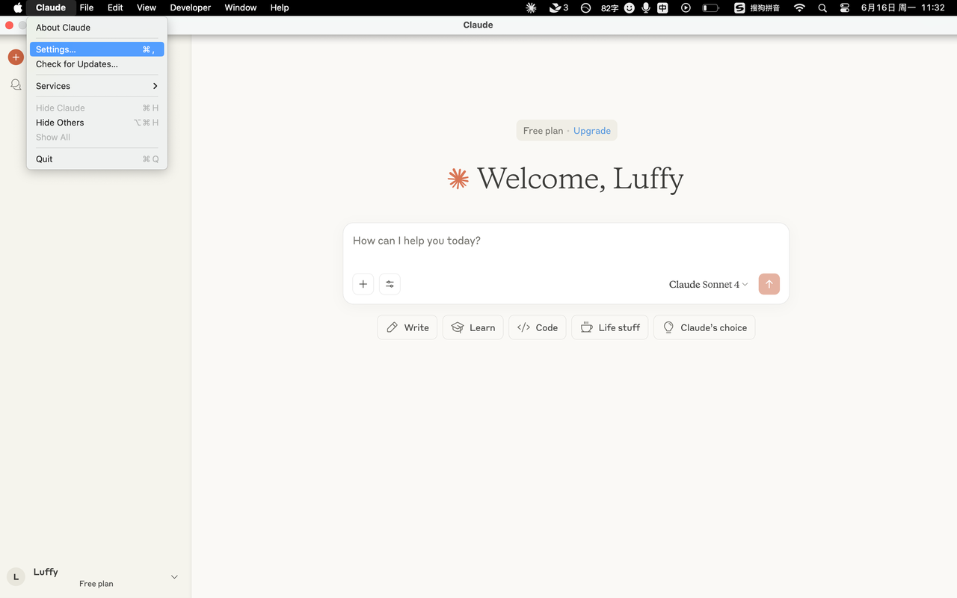Expand the Services submenu
This screenshot has height=598, width=957.
(x=97, y=86)
